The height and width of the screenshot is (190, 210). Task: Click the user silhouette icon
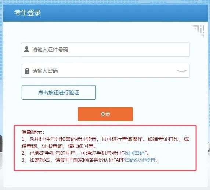[26, 49]
